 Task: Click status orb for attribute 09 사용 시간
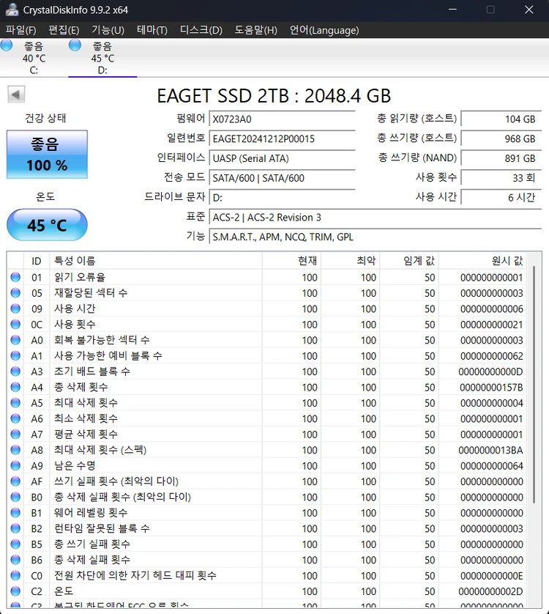click(x=15, y=308)
